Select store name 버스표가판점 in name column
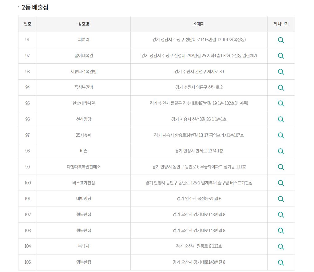Image resolution: width=314 pixels, height=272 pixels. (x=84, y=183)
